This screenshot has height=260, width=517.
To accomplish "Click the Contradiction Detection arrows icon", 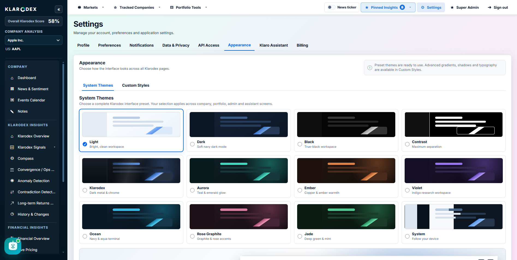I will (12, 192).
